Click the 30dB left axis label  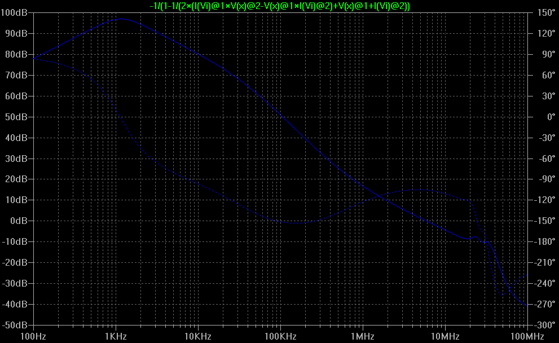[x=16, y=159]
